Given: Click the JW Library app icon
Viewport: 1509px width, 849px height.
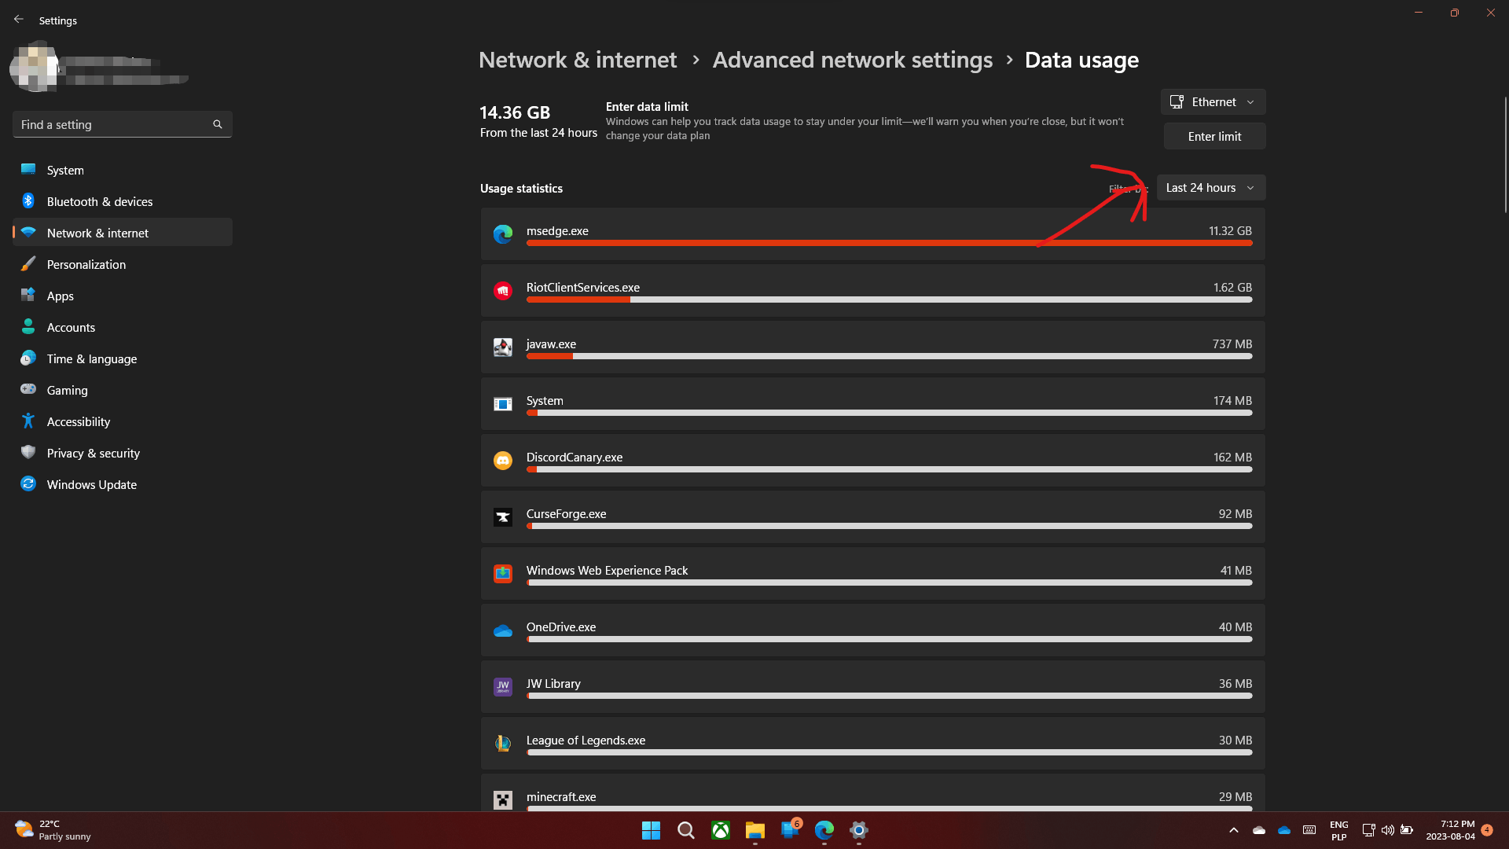Looking at the screenshot, I should [503, 686].
